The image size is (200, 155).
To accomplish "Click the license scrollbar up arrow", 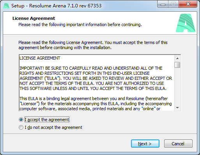I will 177,58.
